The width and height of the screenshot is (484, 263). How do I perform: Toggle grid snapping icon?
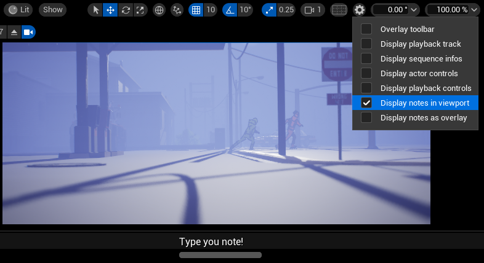196,10
